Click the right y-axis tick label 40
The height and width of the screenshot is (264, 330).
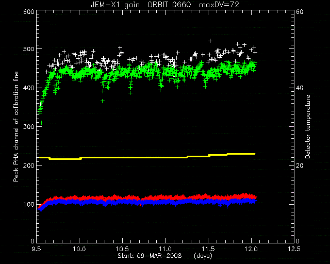(x=300, y=88)
